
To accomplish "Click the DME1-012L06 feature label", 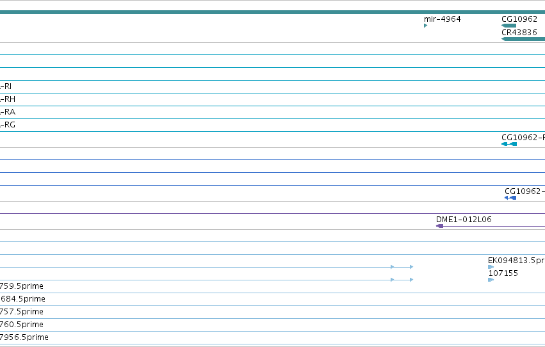I will coord(464,220).
